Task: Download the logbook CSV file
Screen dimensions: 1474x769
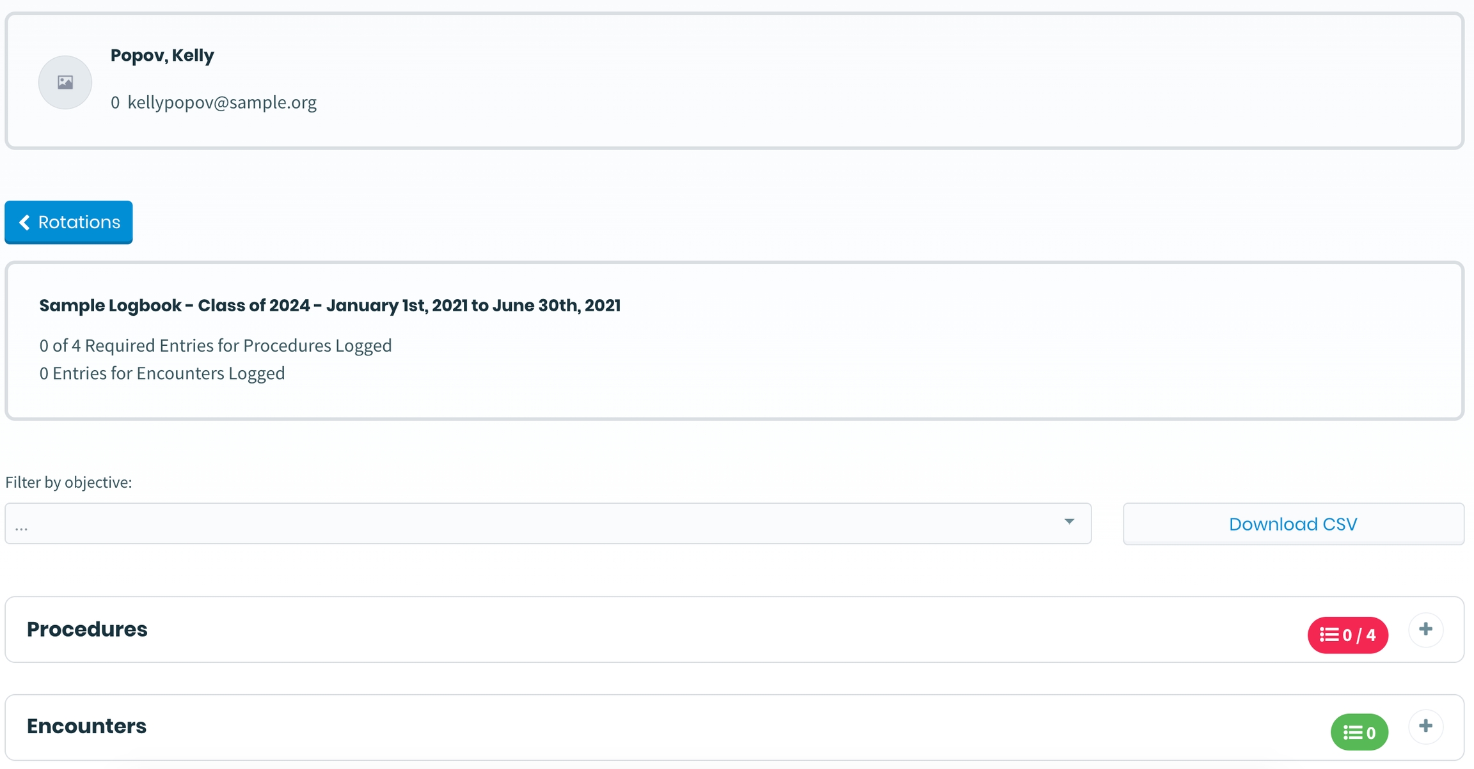Action: tap(1293, 524)
